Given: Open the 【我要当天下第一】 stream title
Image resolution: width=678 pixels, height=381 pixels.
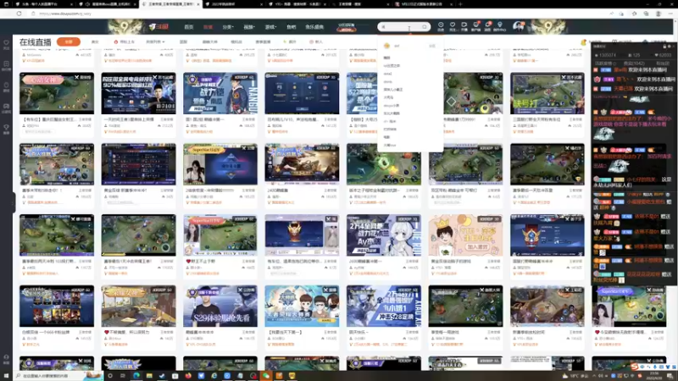Looking at the screenshot, I should click(x=286, y=332).
